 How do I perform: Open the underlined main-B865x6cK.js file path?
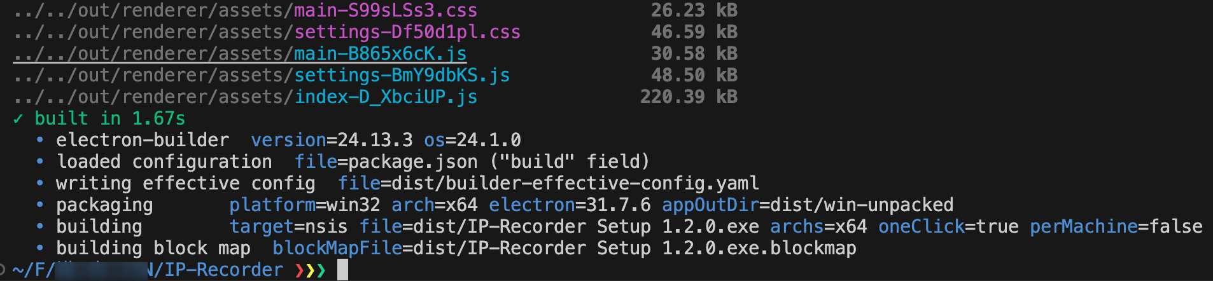[x=240, y=54]
